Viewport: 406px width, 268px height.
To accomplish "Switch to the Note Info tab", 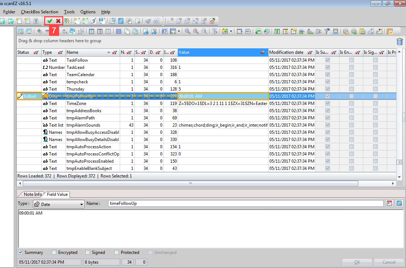I will pos(33,194).
